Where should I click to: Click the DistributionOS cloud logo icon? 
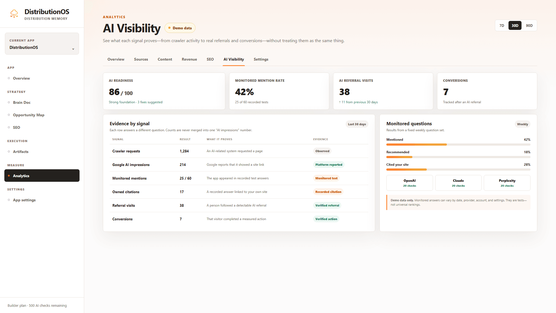point(14,14)
